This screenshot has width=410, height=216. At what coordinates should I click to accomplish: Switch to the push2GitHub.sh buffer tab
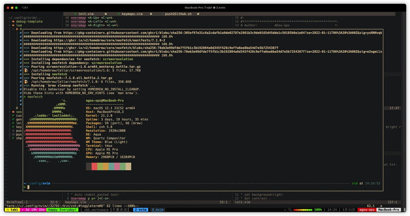[178, 14]
